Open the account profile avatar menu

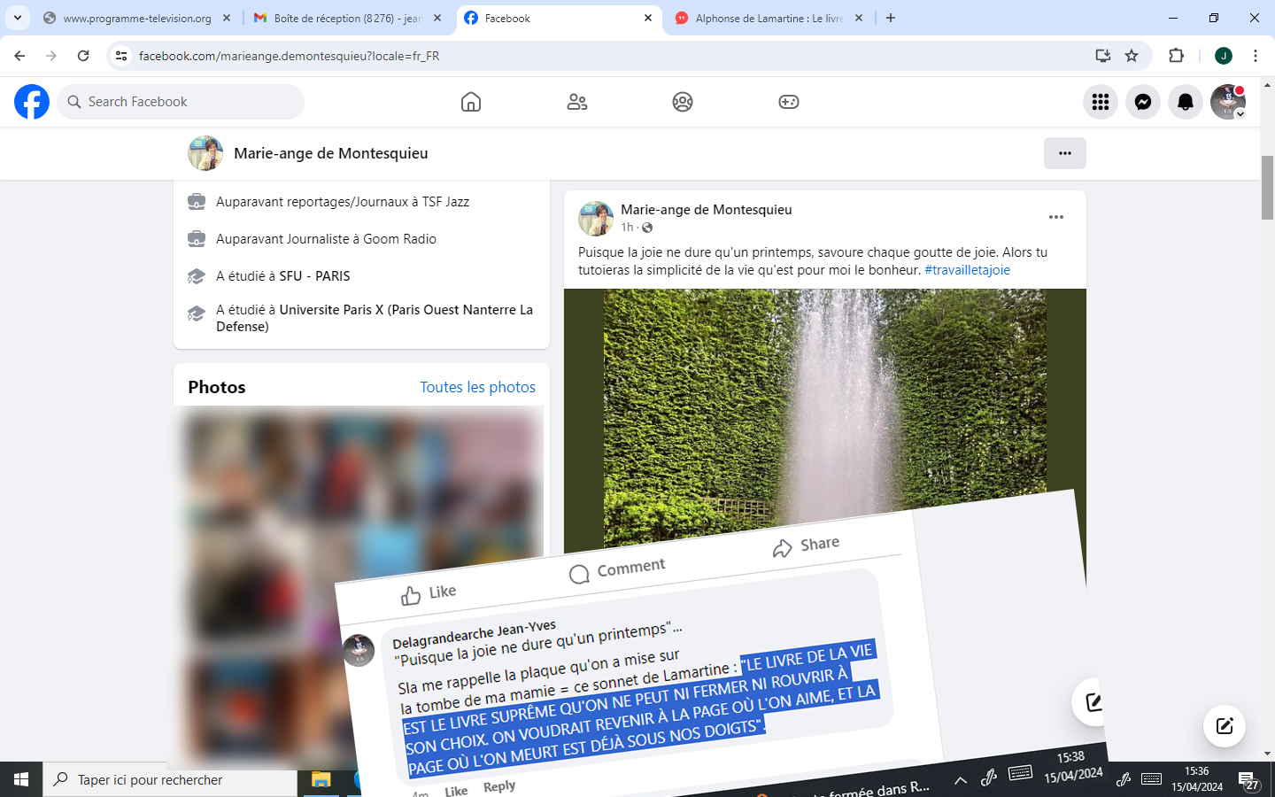pyautogui.click(x=1228, y=102)
